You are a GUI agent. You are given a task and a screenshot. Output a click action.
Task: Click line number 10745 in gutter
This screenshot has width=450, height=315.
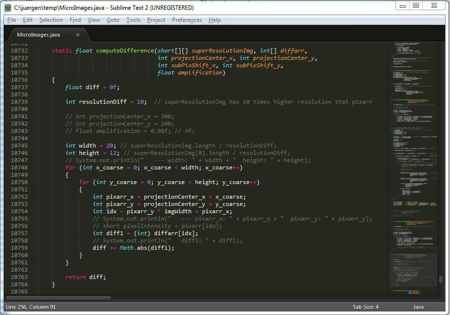pos(19,146)
